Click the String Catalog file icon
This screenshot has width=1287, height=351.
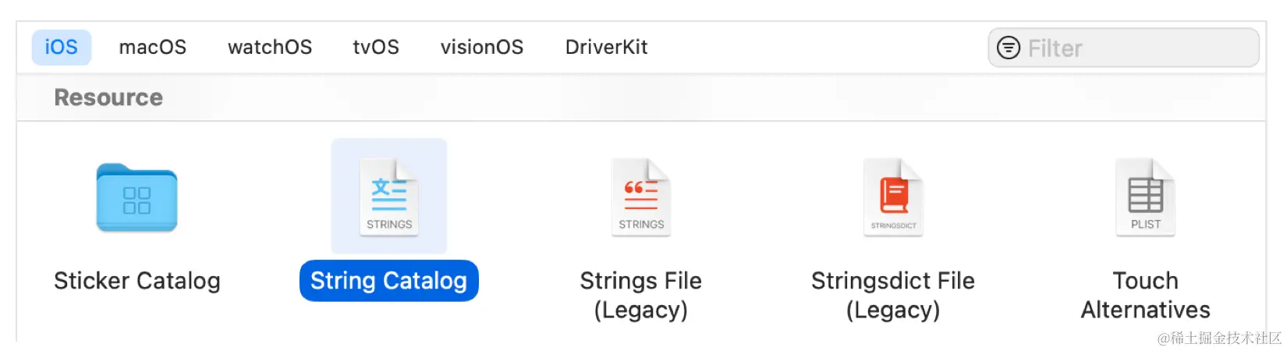pos(388,197)
